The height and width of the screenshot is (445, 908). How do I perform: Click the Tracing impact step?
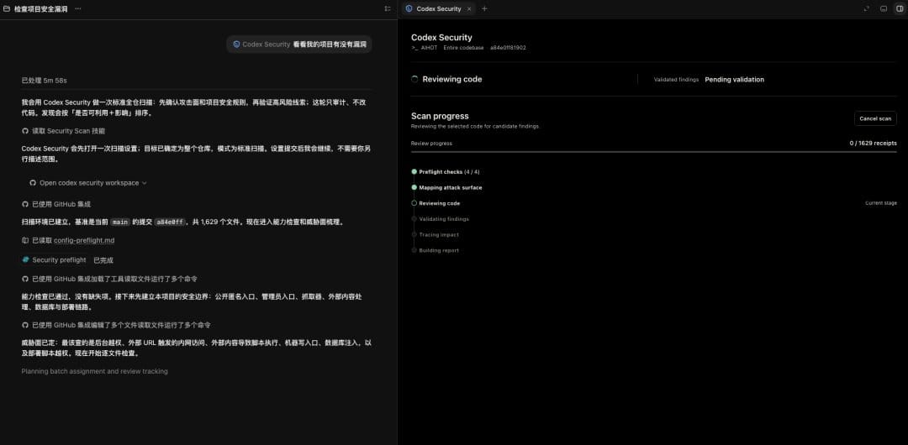click(439, 234)
